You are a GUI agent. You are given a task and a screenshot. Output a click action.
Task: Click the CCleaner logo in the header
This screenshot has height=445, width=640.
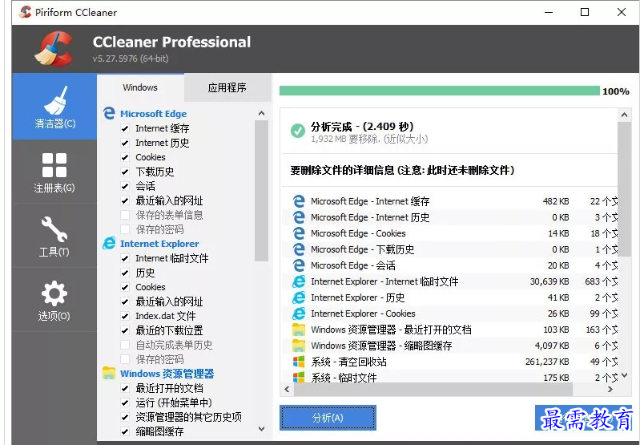pyautogui.click(x=54, y=49)
